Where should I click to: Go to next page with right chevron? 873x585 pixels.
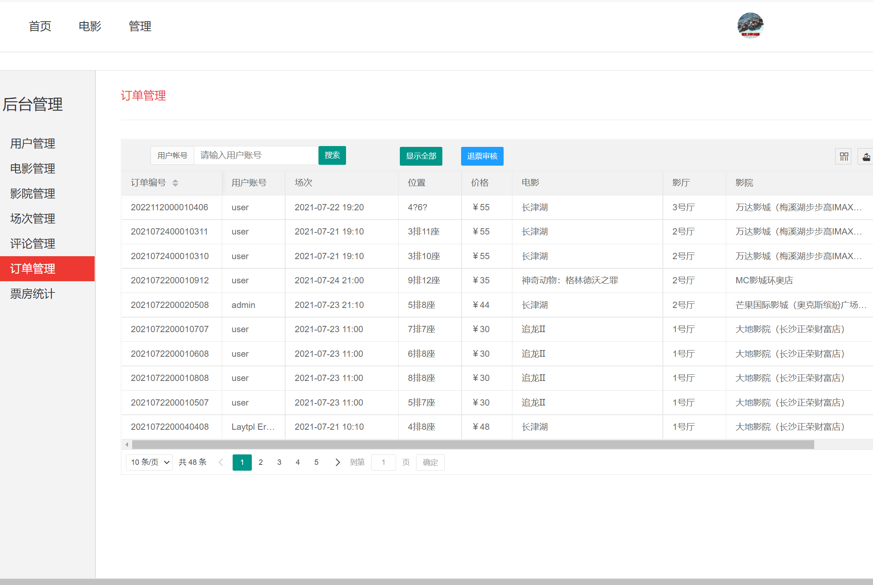[337, 462]
